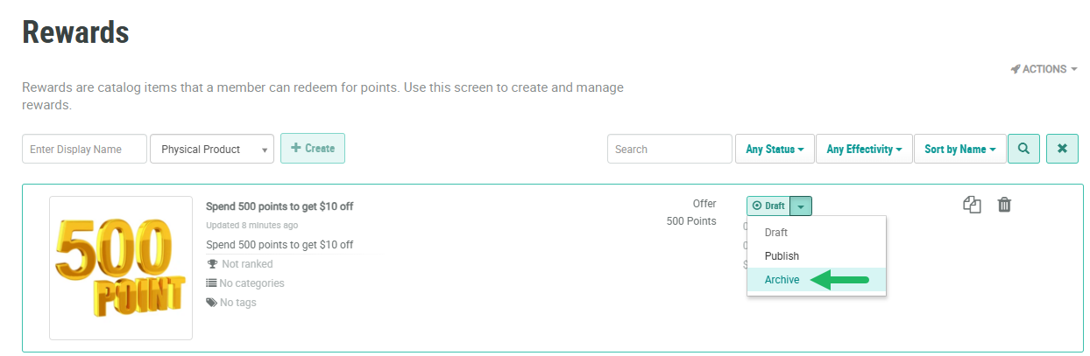Toggle the Draft status caret button
Screen dimensions: 1090x356
(801, 206)
